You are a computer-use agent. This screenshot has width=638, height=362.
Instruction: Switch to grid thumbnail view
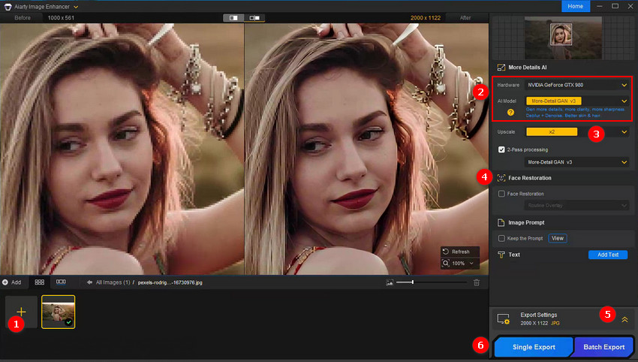tap(39, 282)
